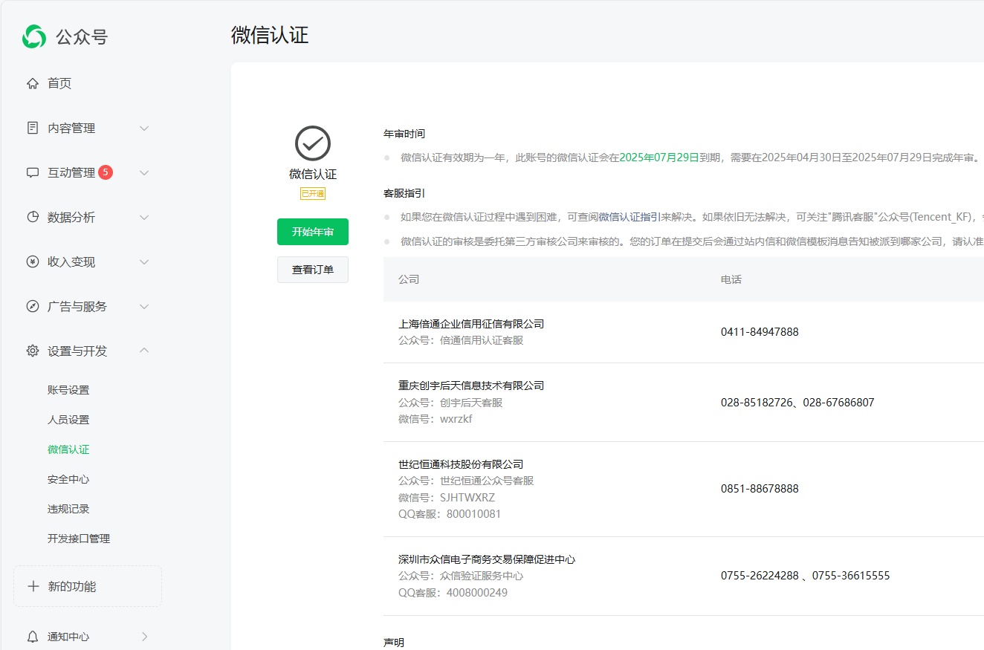Click 上海倍通企业信用征信有限公司 company name

[471, 324]
